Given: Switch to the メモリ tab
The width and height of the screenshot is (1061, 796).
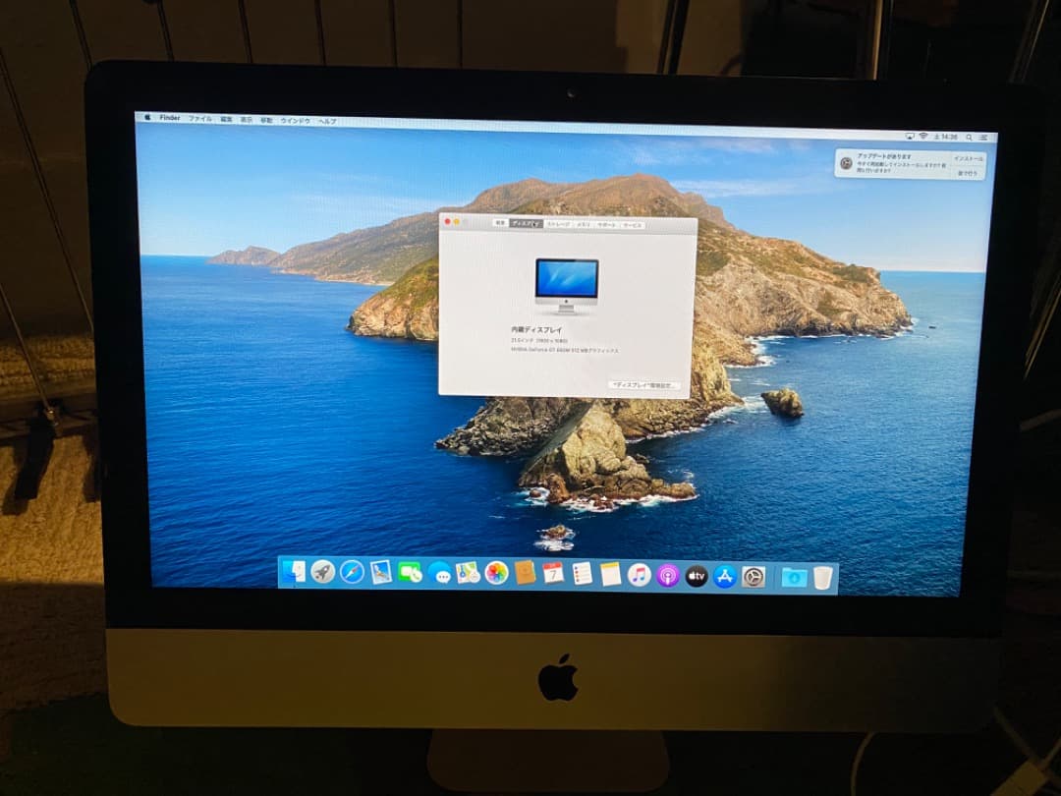Looking at the screenshot, I should coord(582,224).
